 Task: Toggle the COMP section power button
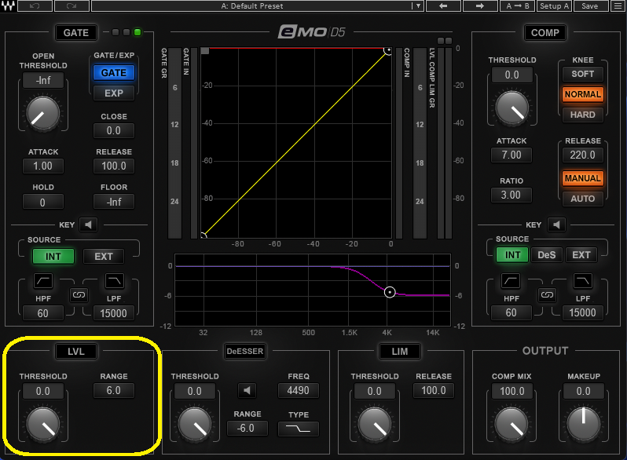[544, 32]
